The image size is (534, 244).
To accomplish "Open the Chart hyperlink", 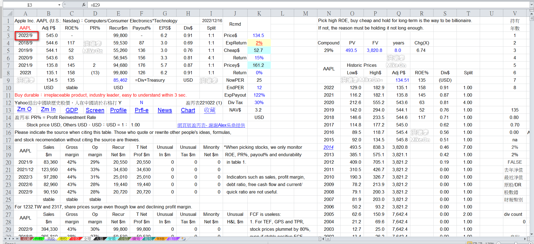I will (188, 110).
